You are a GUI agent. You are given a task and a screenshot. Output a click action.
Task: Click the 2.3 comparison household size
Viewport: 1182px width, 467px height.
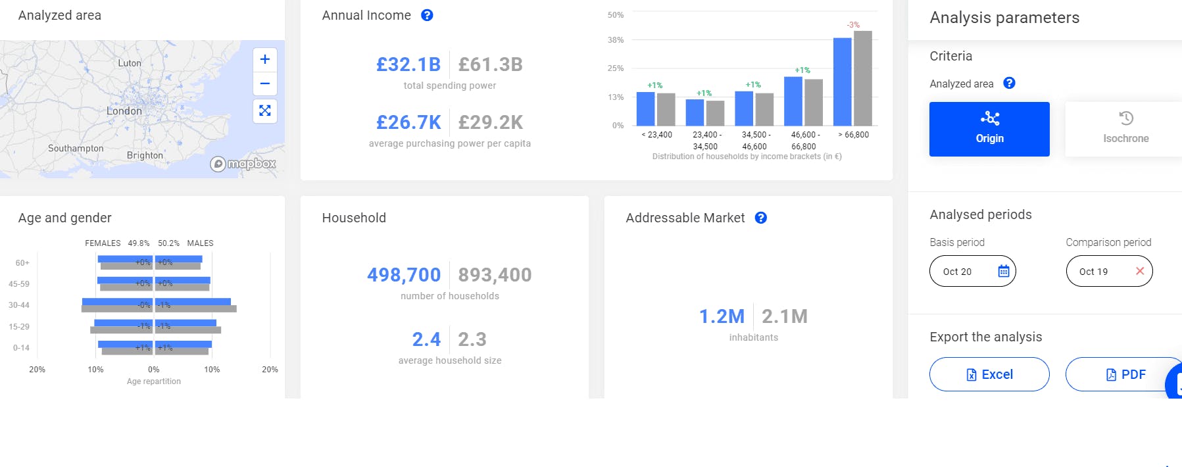(472, 339)
